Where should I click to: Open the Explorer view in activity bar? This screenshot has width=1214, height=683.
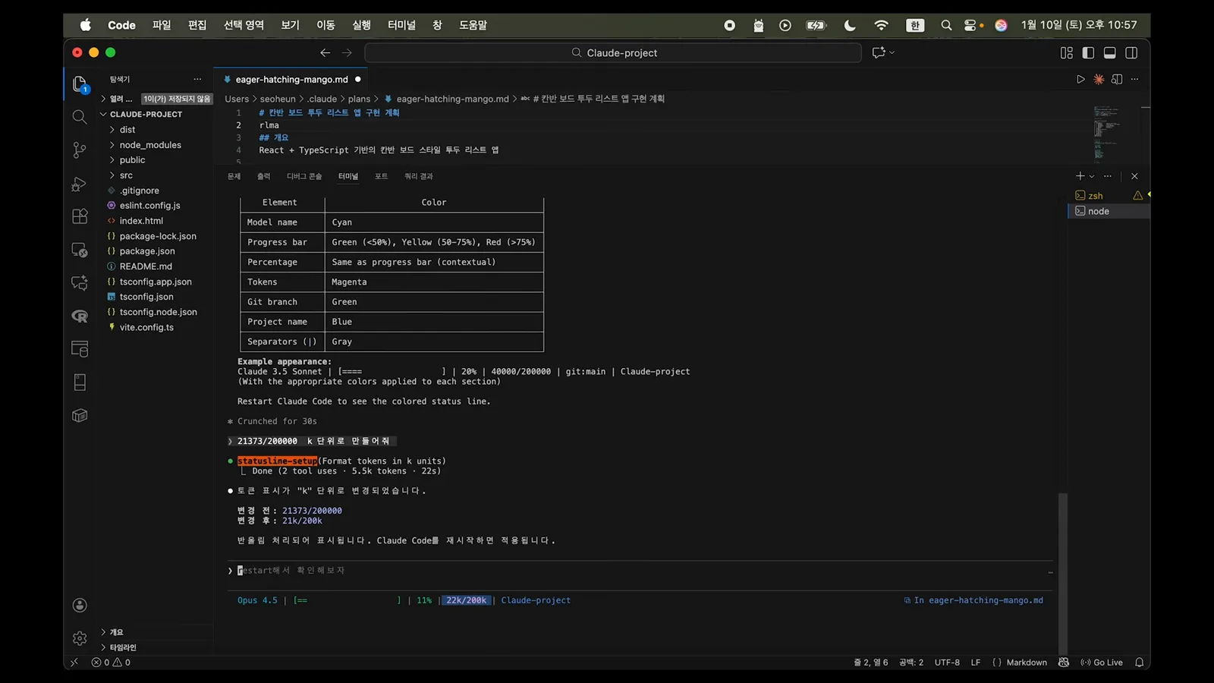pos(80,83)
